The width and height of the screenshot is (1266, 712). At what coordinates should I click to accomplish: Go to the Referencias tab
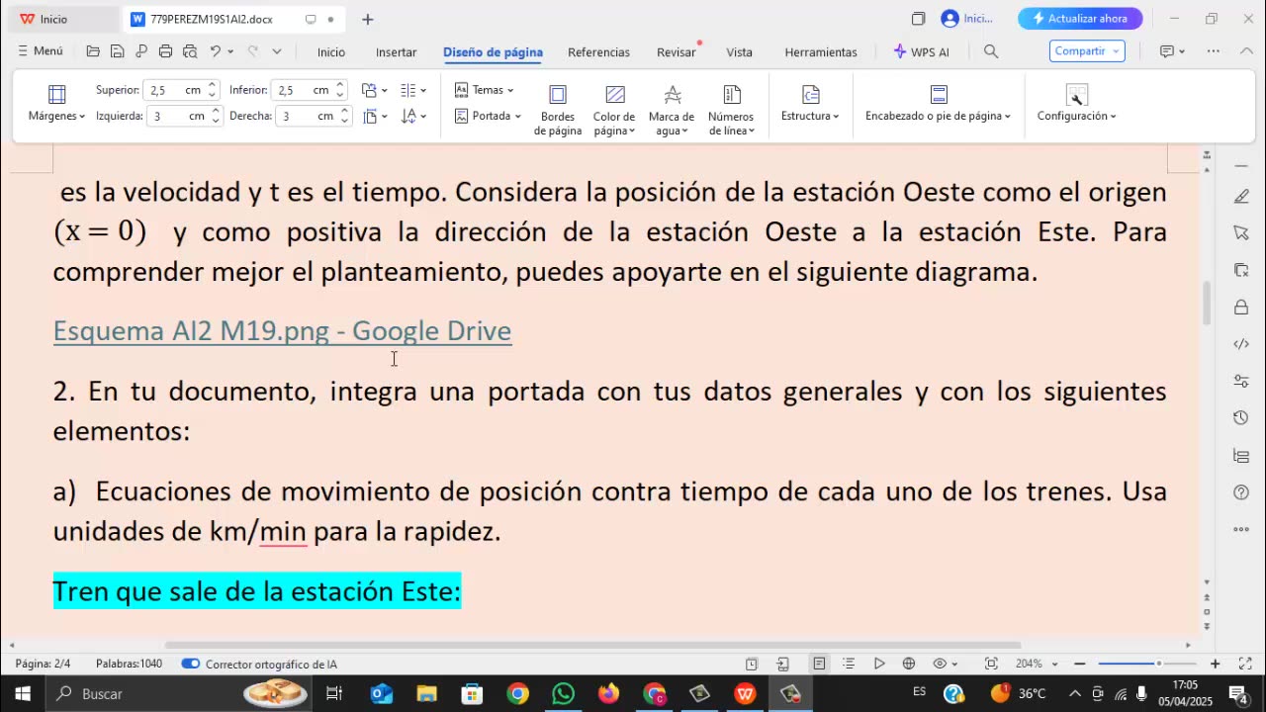pyautogui.click(x=598, y=51)
